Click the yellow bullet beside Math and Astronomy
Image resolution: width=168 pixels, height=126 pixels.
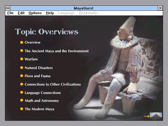point(22,100)
